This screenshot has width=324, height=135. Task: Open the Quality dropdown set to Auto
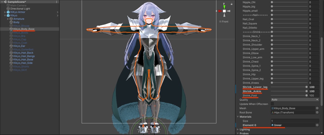pos(295,100)
